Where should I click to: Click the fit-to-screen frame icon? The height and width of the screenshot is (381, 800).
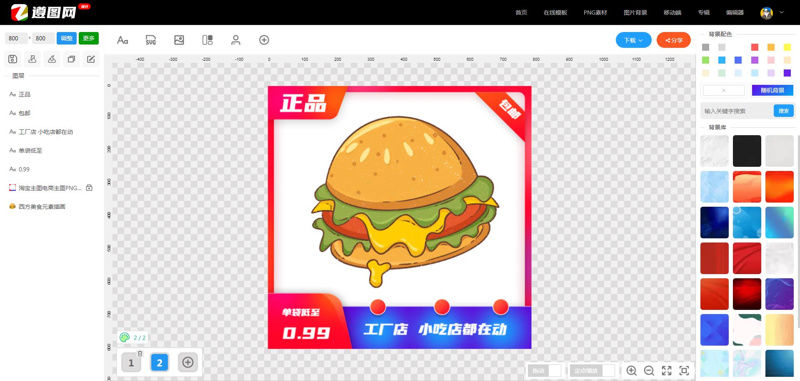coord(684,371)
